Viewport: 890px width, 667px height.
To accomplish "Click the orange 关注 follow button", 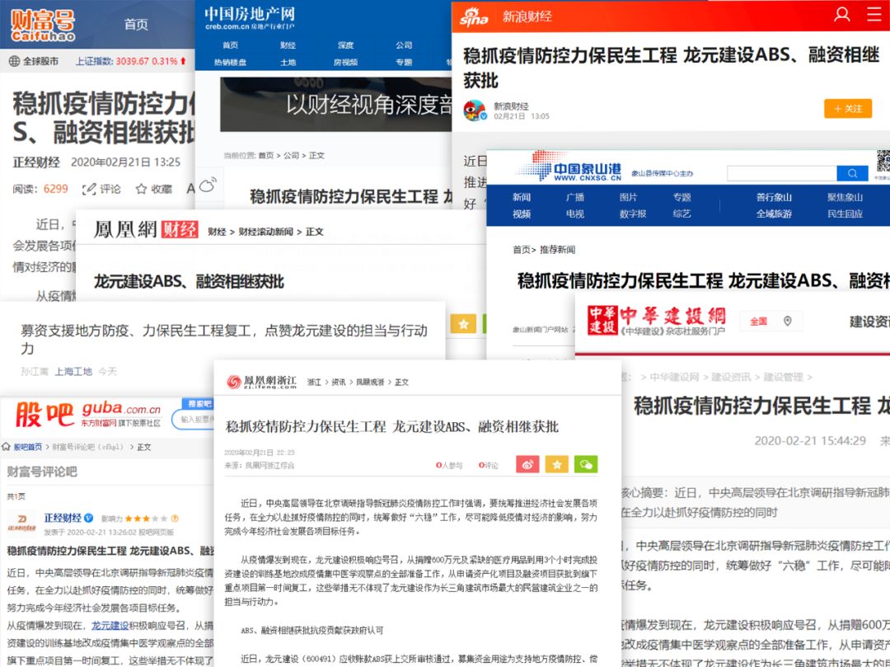I will coord(847,109).
